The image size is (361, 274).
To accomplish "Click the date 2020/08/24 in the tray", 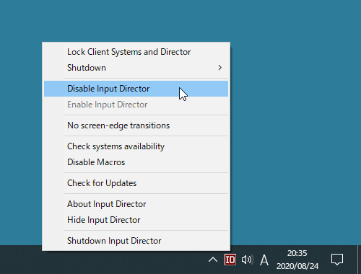I will click(x=297, y=266).
